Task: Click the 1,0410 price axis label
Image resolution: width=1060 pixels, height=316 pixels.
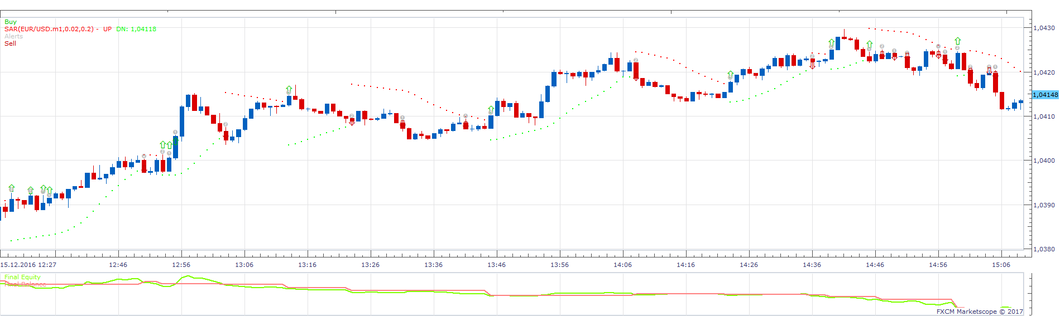Action: click(x=1044, y=116)
